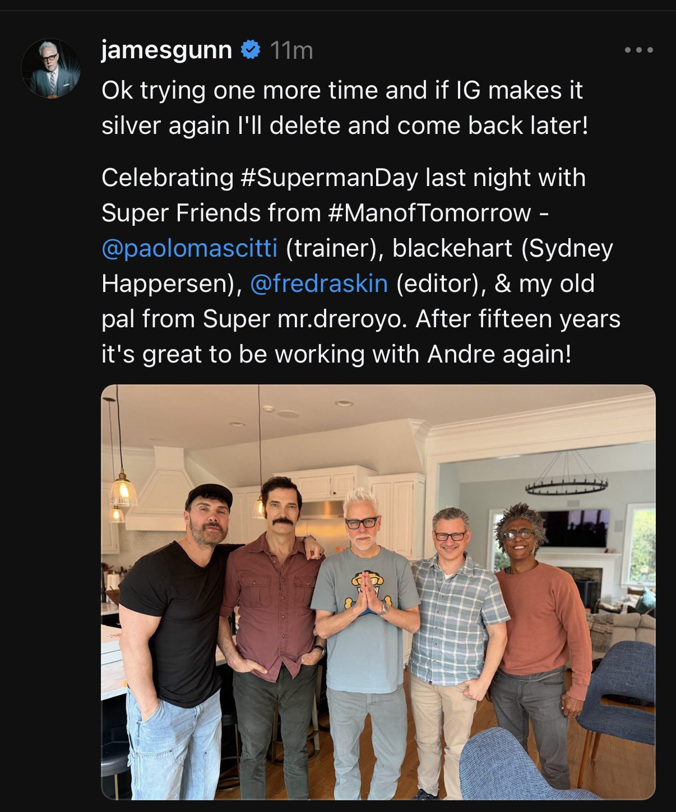Click the 11m post timestamp
Image resolution: width=676 pixels, height=812 pixels.
(x=291, y=51)
